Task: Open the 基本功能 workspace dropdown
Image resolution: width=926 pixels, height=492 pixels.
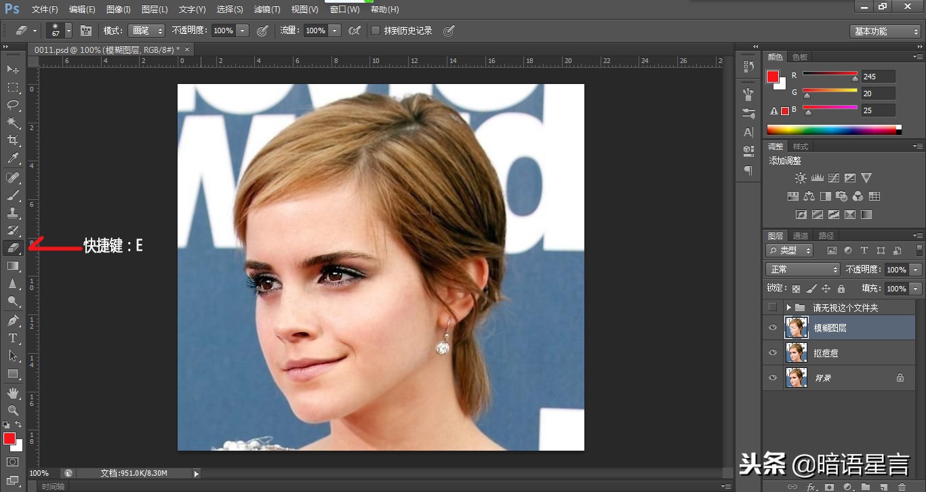Action: point(885,31)
